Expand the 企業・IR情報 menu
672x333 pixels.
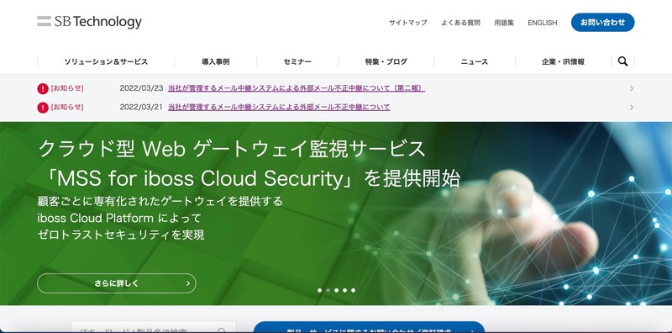point(563,61)
